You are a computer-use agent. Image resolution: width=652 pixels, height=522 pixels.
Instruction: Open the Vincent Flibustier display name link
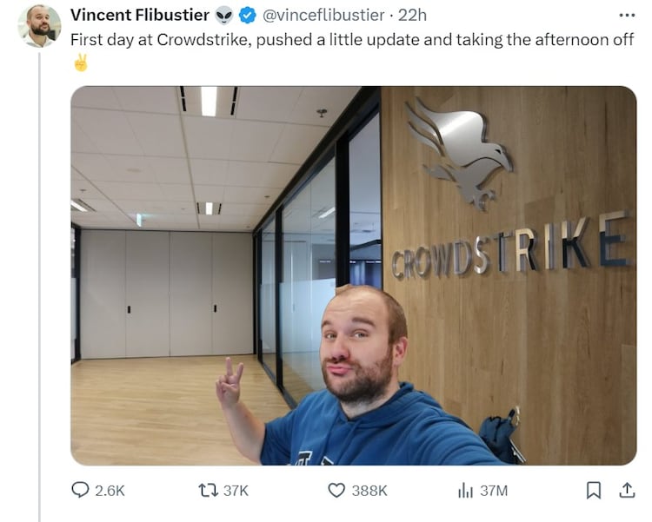pos(140,15)
